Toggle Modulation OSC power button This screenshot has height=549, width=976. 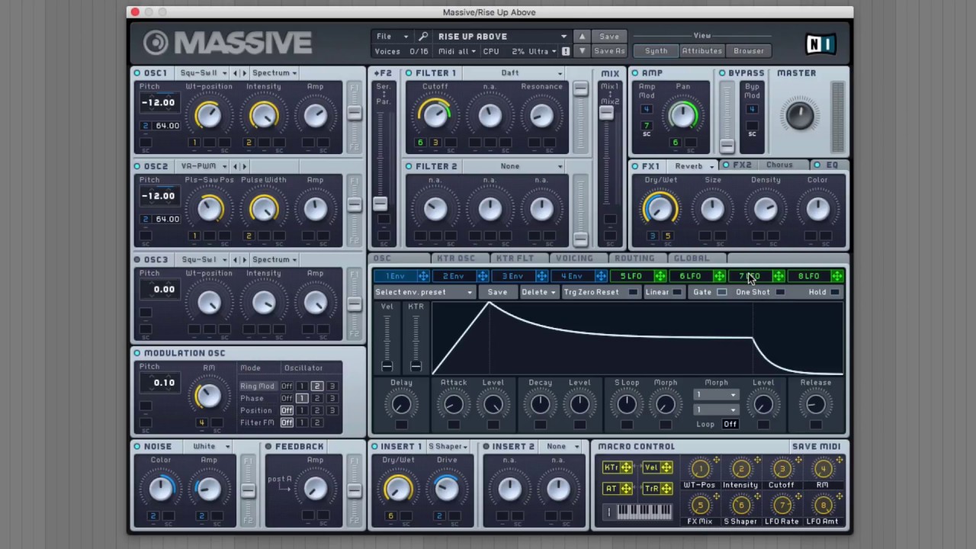[x=137, y=353]
